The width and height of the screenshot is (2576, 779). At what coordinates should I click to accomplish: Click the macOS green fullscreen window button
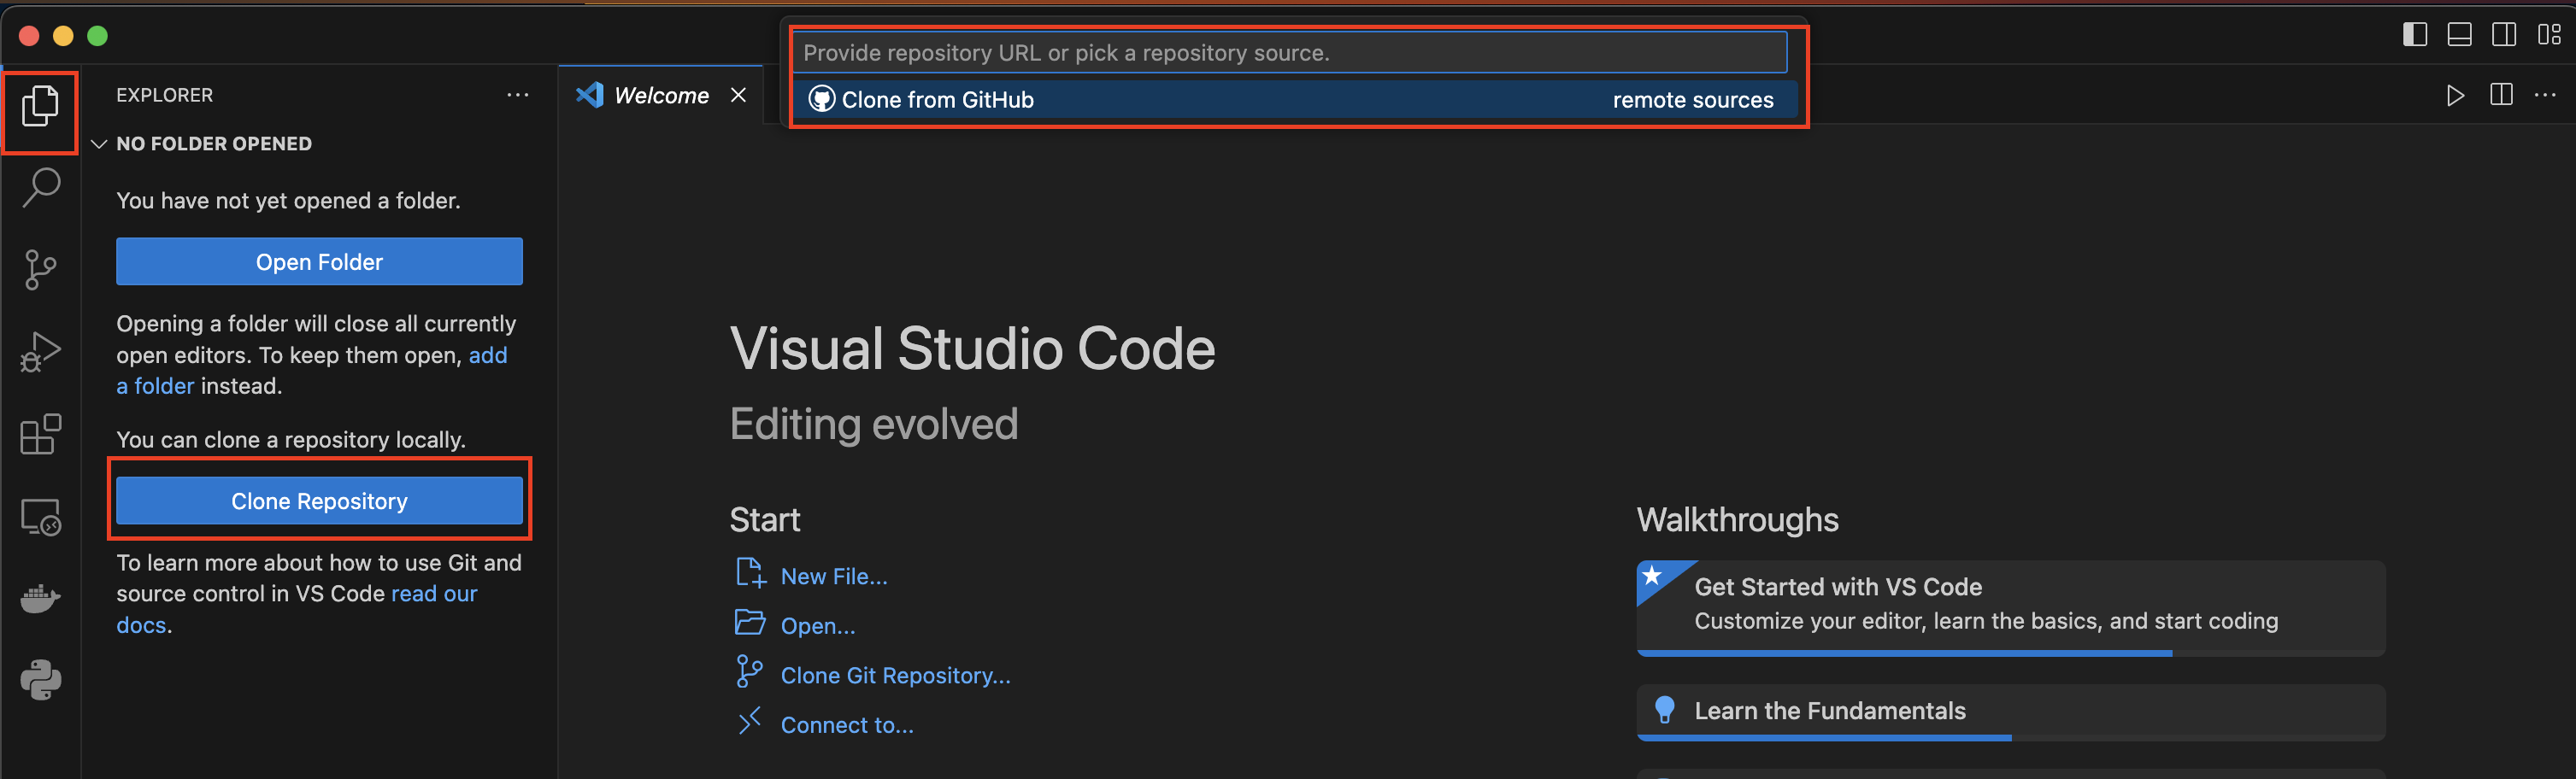click(x=97, y=36)
